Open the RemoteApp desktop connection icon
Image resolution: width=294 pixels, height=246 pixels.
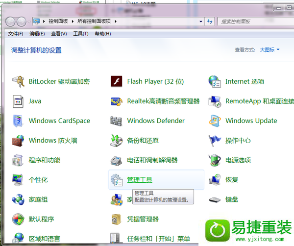pos(215,101)
